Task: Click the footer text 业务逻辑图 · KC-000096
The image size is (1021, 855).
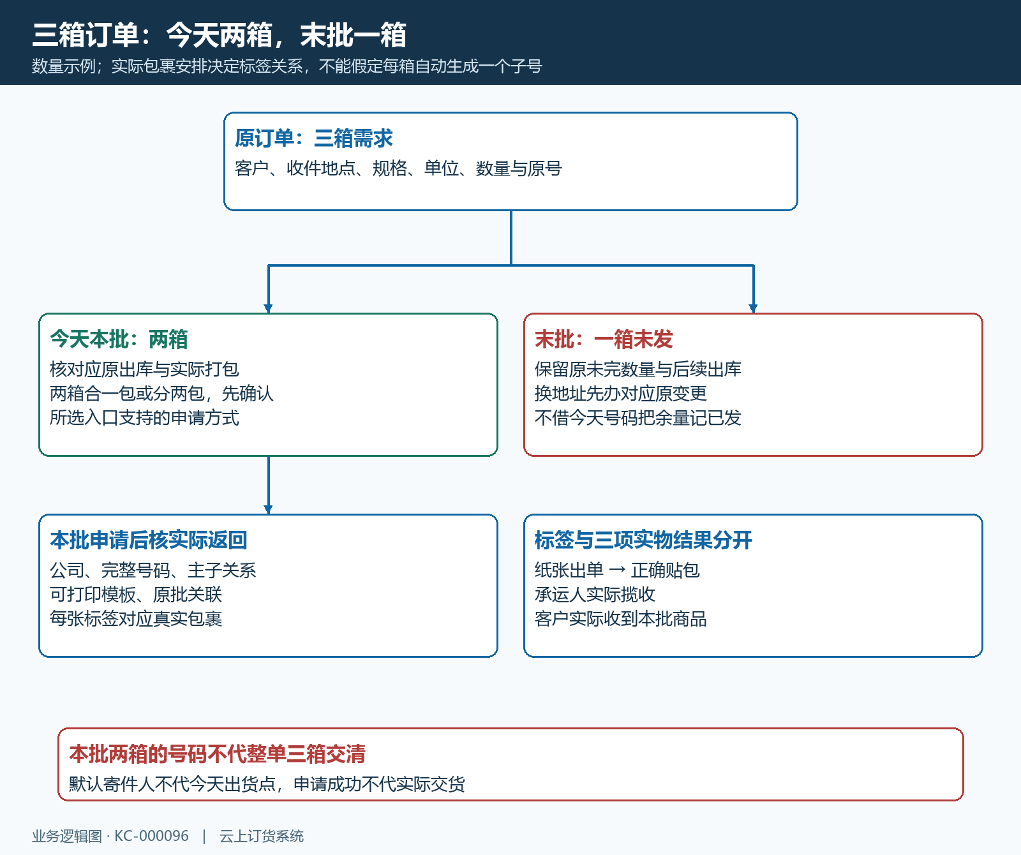Action: tap(110, 836)
